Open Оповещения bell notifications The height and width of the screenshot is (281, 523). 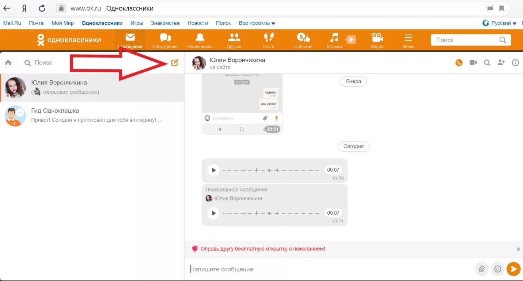(x=200, y=40)
